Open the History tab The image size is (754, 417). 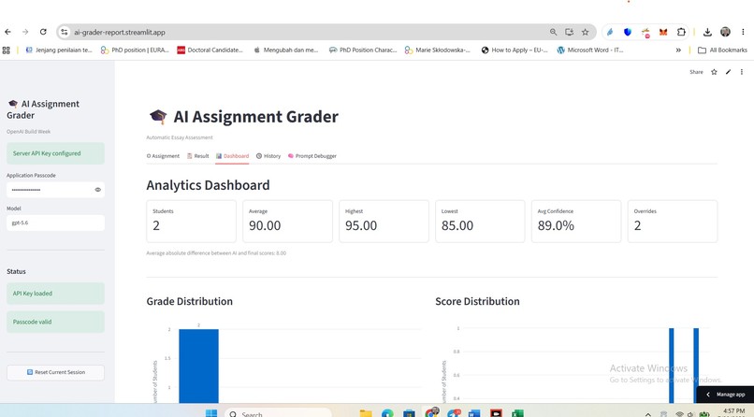(x=268, y=156)
